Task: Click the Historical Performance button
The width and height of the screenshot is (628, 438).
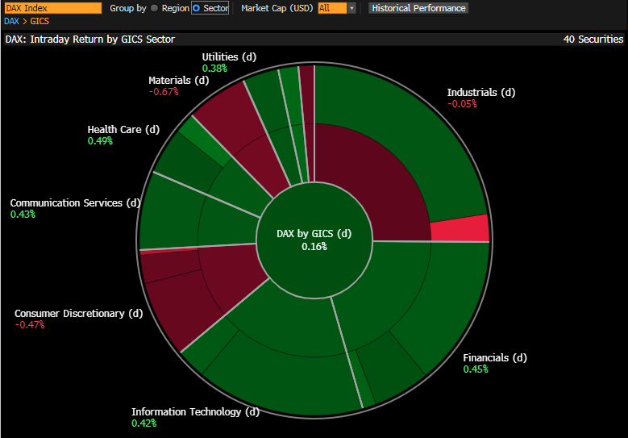Action: point(418,8)
